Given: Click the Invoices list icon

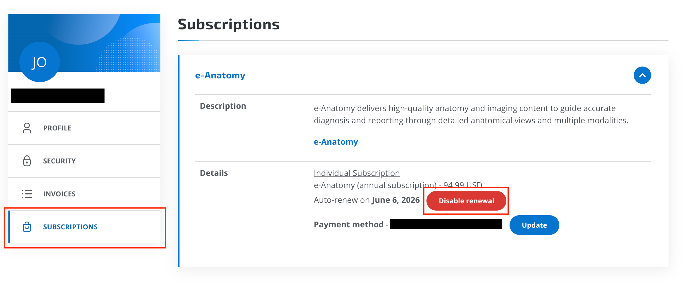Looking at the screenshot, I should pos(27,194).
